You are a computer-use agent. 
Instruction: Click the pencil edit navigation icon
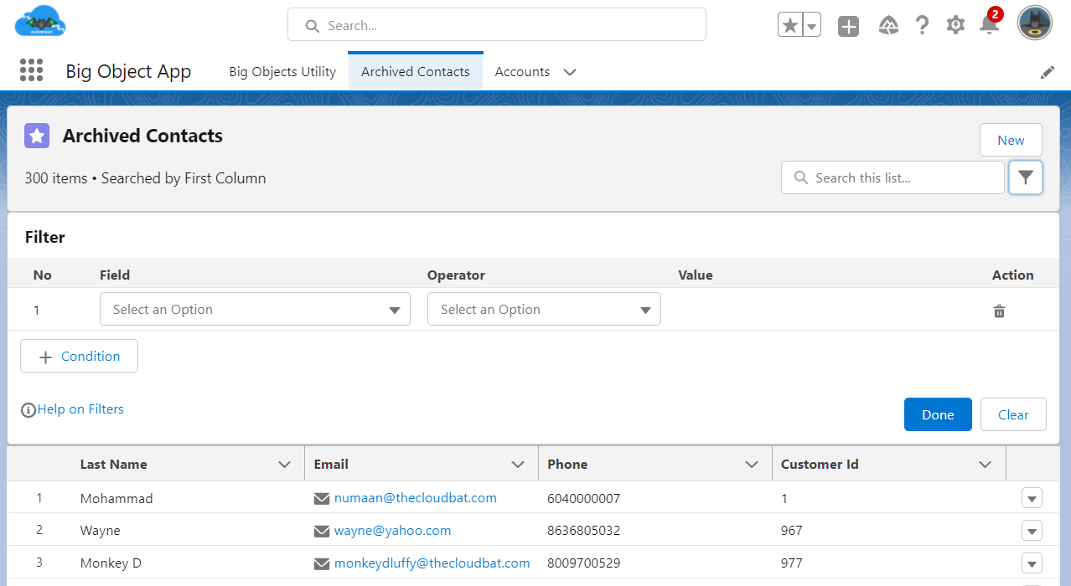click(x=1048, y=72)
